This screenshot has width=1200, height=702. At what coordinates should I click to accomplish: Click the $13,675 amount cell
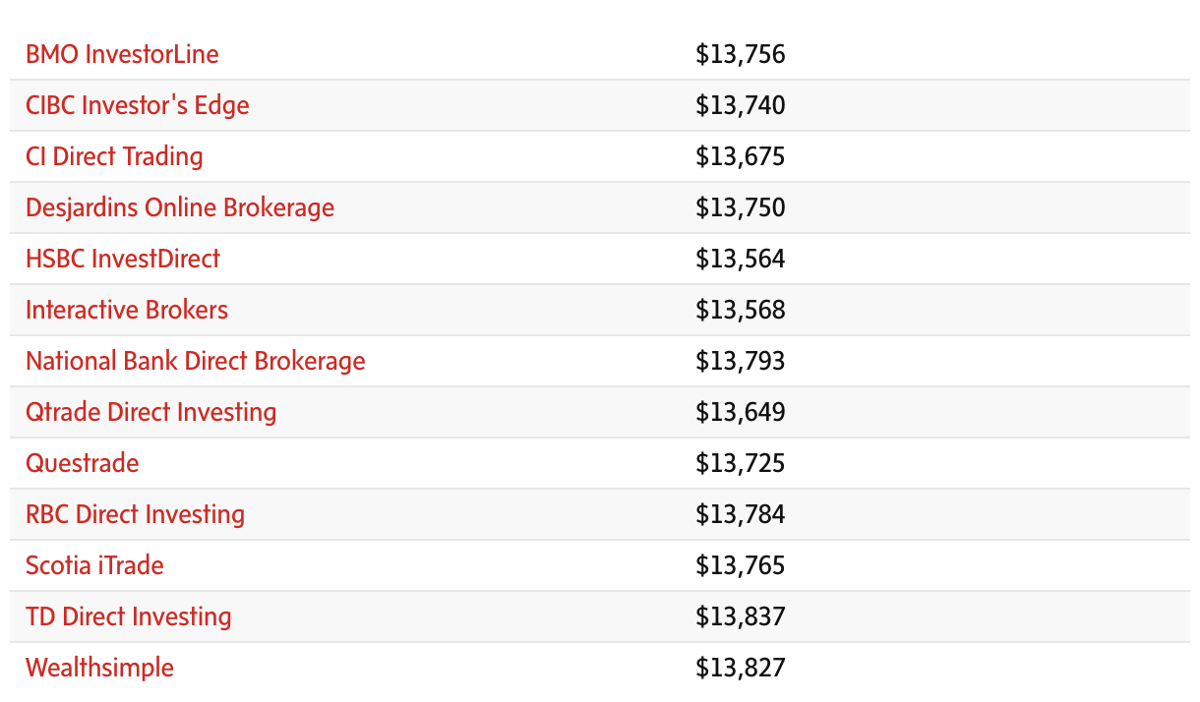pyautogui.click(x=741, y=156)
